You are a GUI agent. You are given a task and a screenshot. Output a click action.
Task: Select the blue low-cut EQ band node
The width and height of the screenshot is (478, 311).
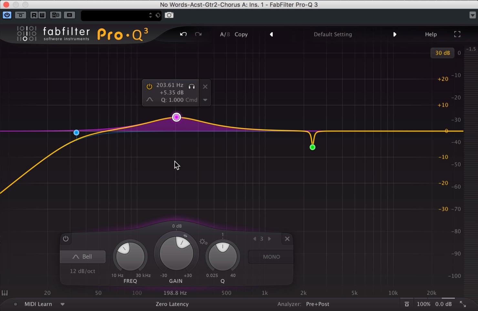click(76, 132)
